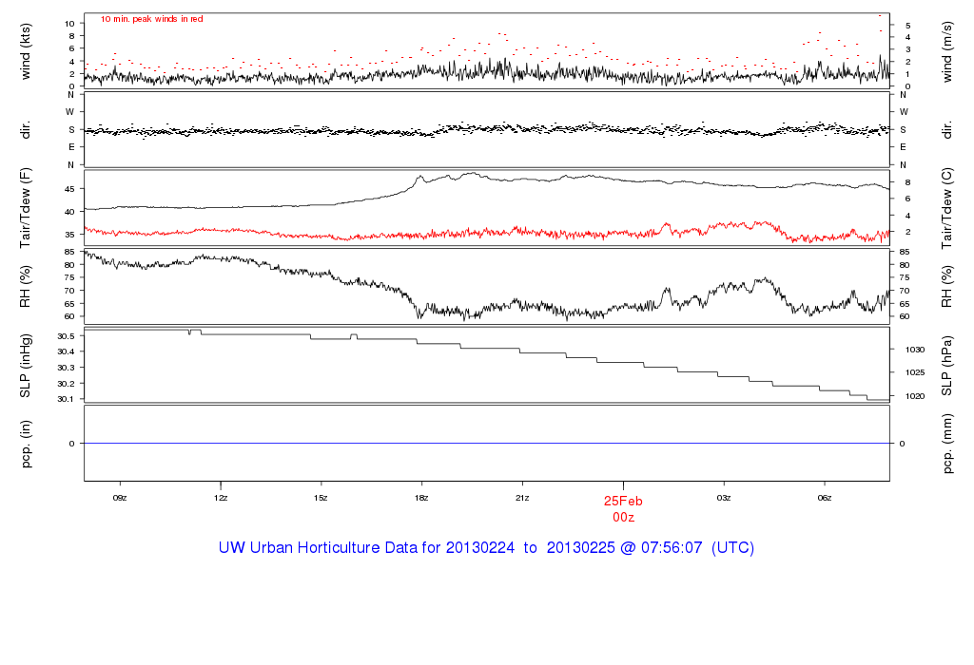Click the '06z' time axis tick label
The height and width of the screenshot is (665, 974).
click(825, 498)
